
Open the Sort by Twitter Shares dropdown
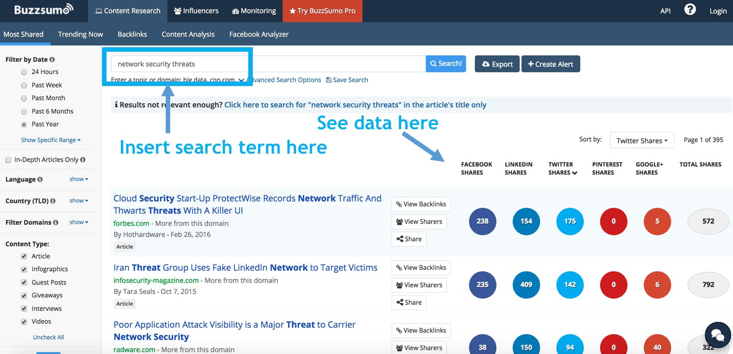tap(641, 140)
